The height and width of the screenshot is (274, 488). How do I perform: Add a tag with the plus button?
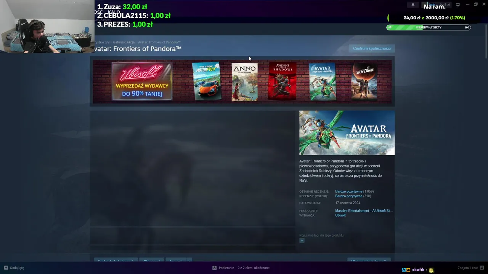(302, 241)
